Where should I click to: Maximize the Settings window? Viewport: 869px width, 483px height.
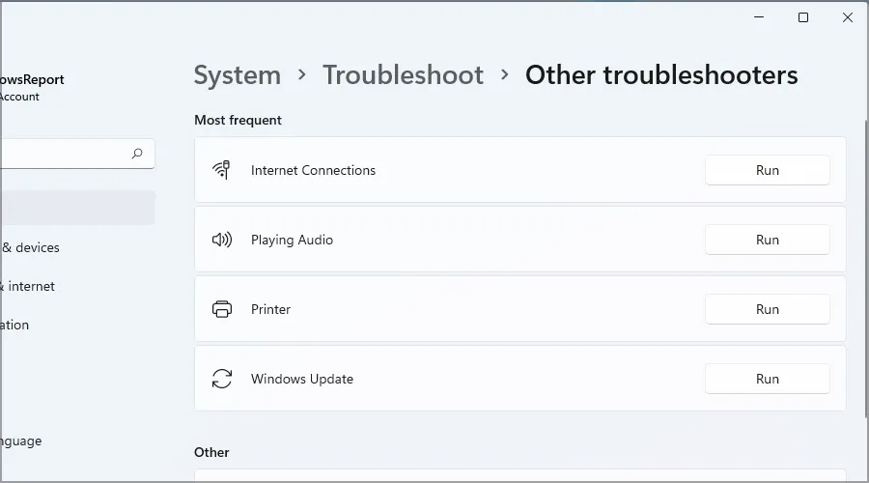(803, 17)
